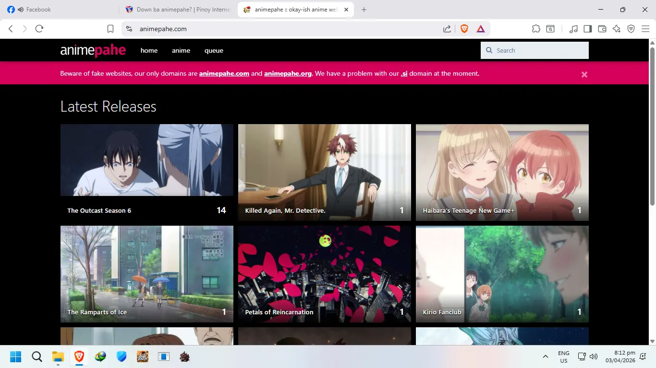
Task: Open Killed Again, Mr. Detective. thumbnail
Action: [x=325, y=172]
